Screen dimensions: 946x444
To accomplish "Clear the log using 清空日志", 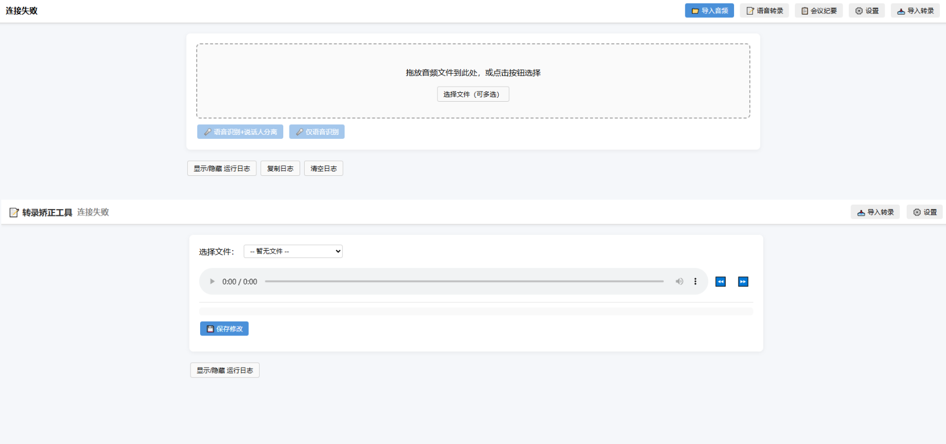I will [x=324, y=169].
